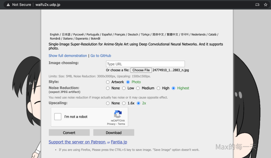Open the Go to GitHub link

pos(101,56)
